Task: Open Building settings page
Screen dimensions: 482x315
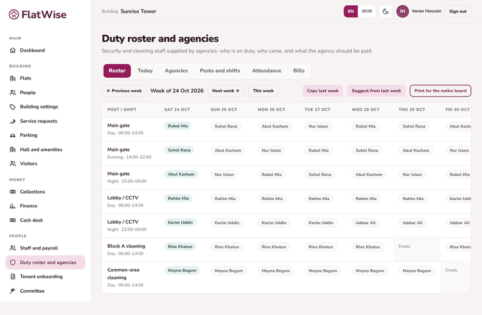Action: [45, 107]
